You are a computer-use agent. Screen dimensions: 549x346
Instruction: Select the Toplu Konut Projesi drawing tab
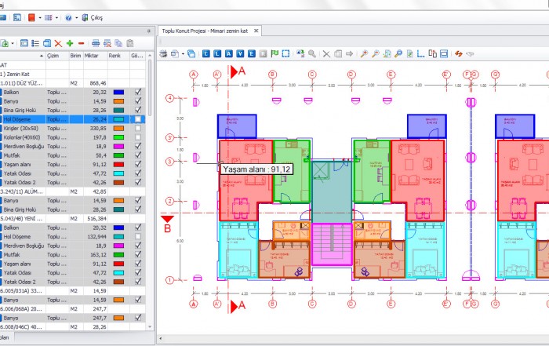204,31
